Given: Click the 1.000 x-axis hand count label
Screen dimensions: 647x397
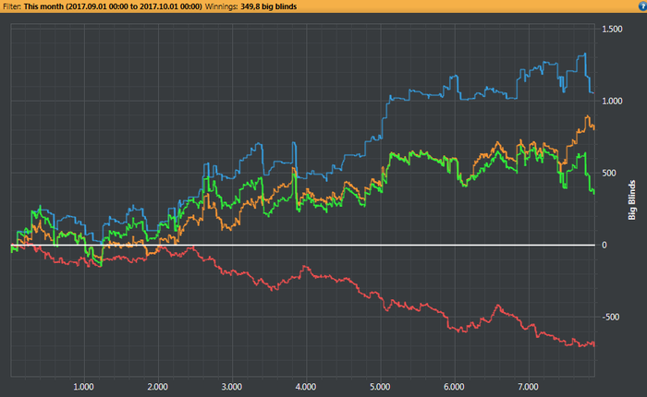Looking at the screenshot, I should tap(84, 387).
